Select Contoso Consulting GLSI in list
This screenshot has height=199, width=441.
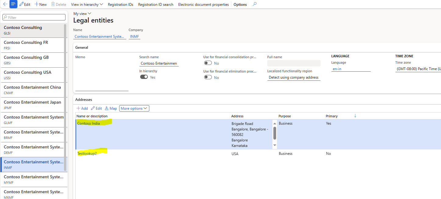(x=32, y=30)
